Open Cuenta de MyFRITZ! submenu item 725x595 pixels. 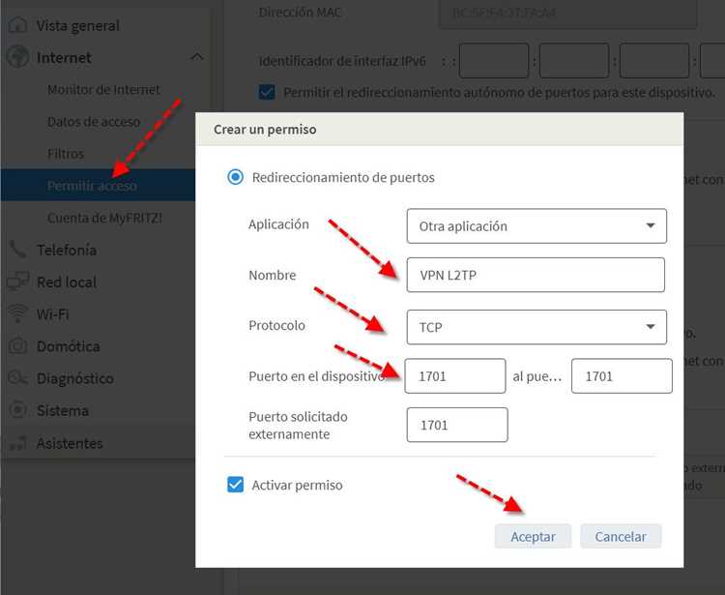click(104, 218)
